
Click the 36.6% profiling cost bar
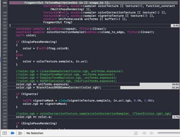coord(159,84)
